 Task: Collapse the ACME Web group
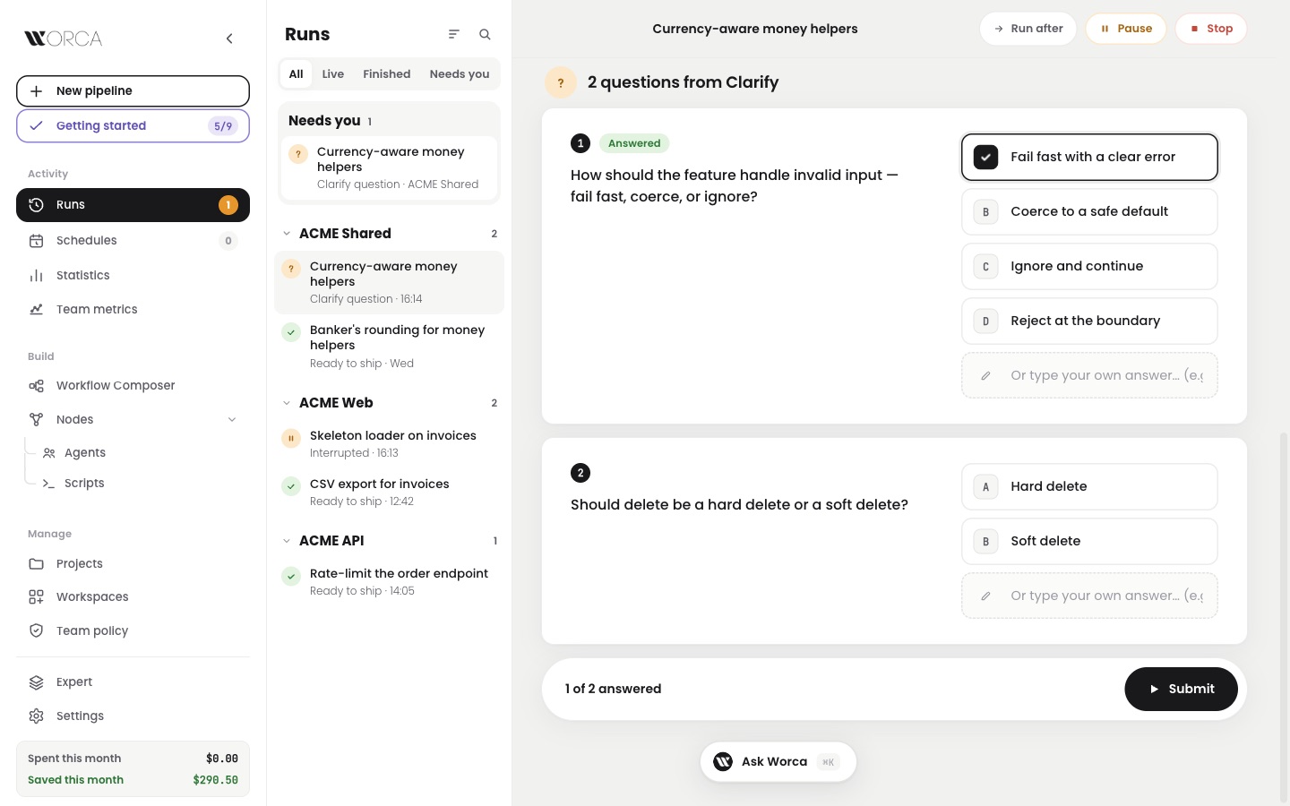[x=287, y=403]
